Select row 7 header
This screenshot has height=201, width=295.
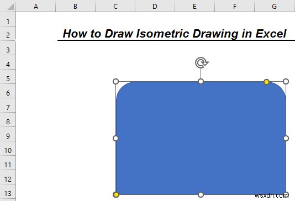tap(8, 105)
